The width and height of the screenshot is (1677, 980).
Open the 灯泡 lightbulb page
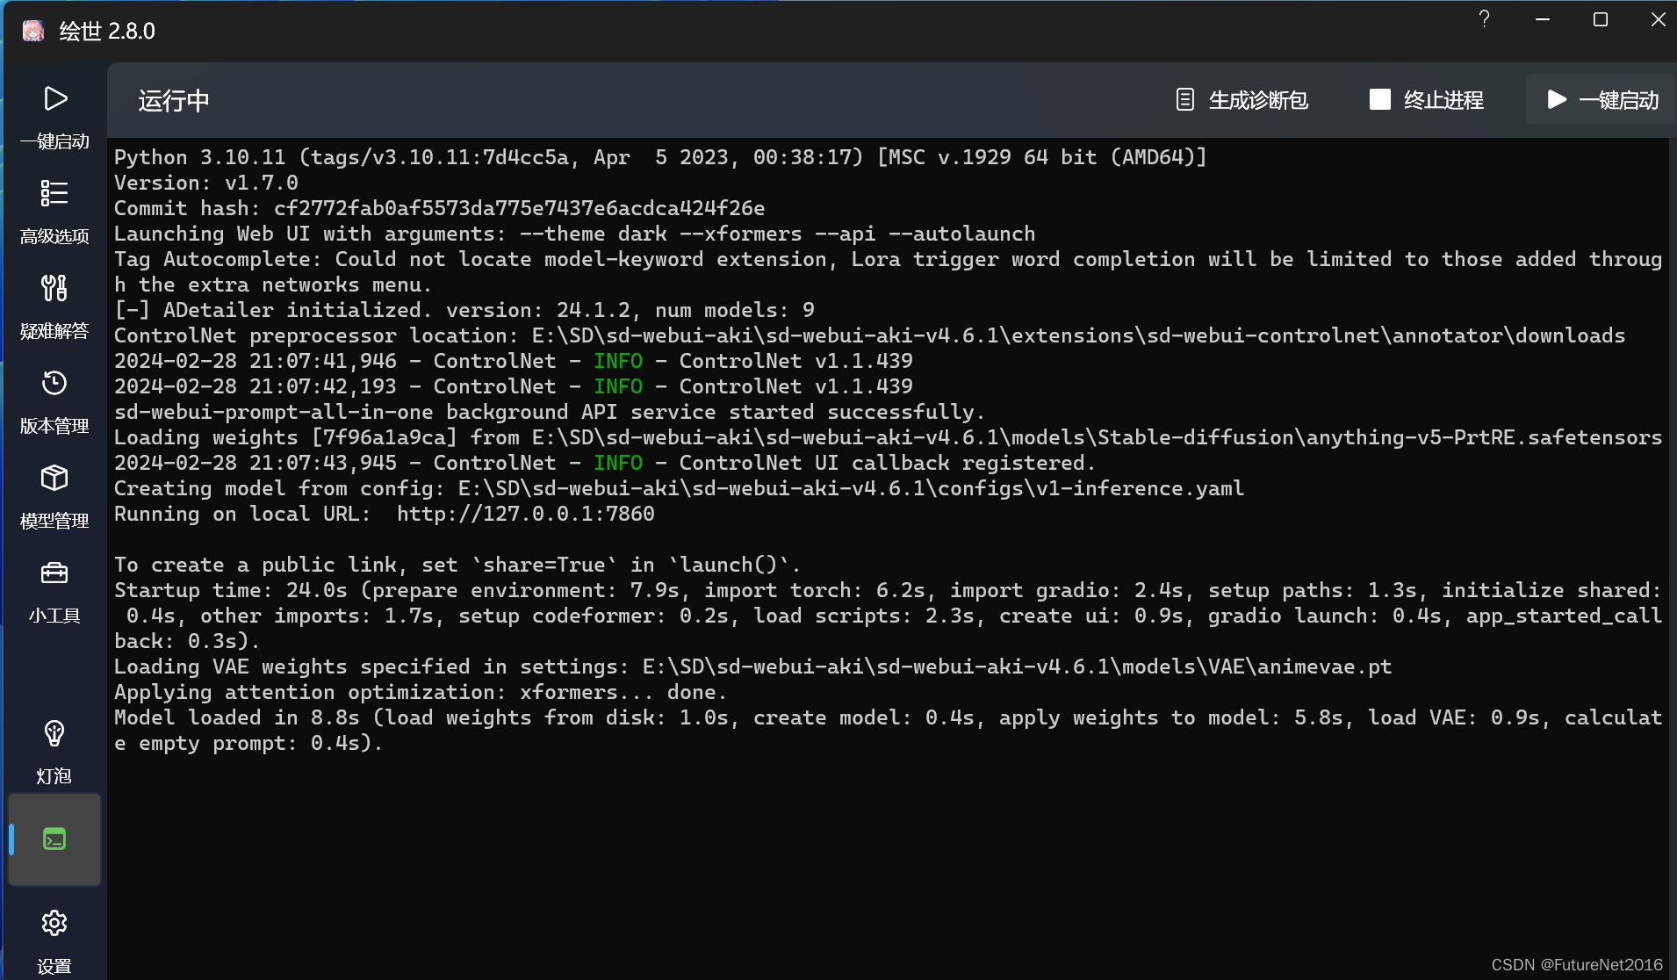tap(54, 751)
